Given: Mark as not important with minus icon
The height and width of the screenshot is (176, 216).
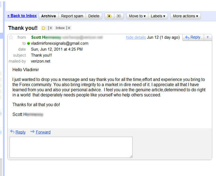Looking at the screenshot, I should pos(119,16).
